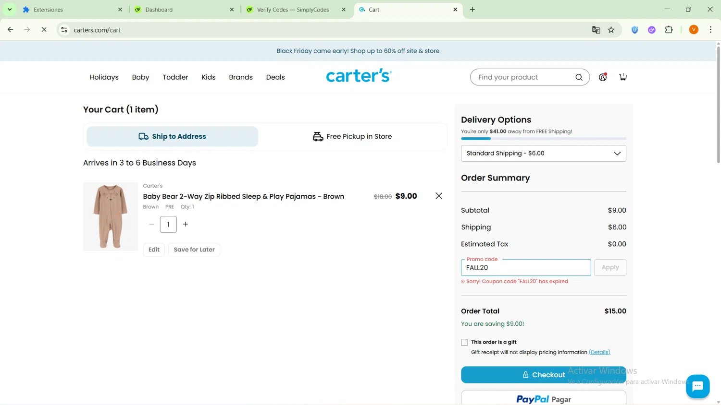The width and height of the screenshot is (721, 405).
Task: Open the Kids menu
Action: [209, 77]
